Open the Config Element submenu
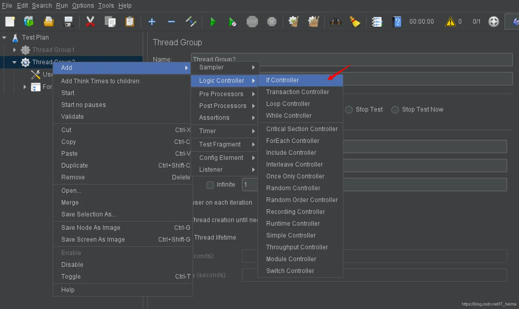 click(225, 158)
